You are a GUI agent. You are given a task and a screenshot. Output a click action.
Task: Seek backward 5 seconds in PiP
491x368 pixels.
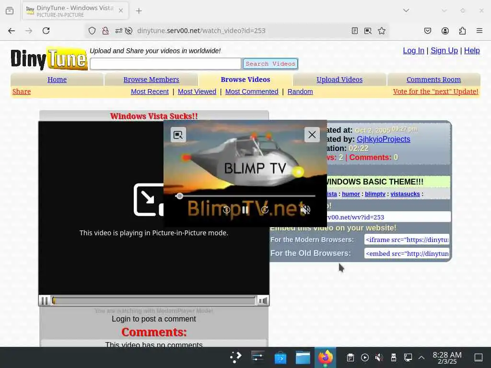(x=226, y=210)
